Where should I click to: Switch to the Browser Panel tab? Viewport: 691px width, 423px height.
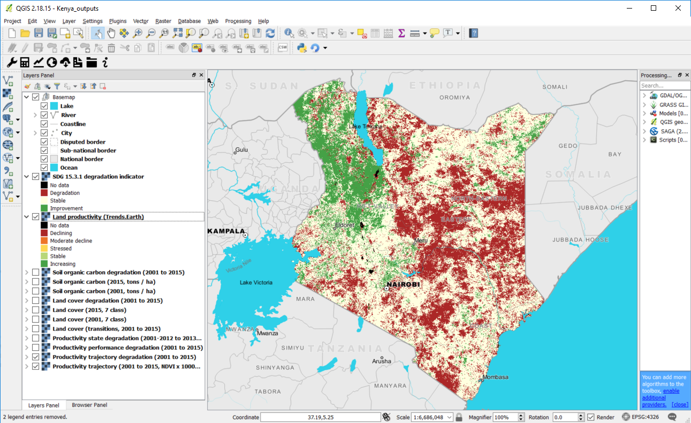tap(89, 405)
